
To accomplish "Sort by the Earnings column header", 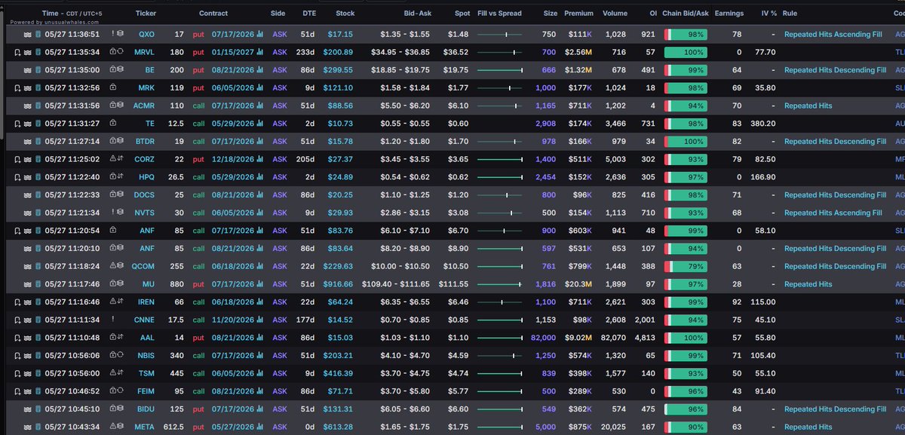I will [x=729, y=14].
